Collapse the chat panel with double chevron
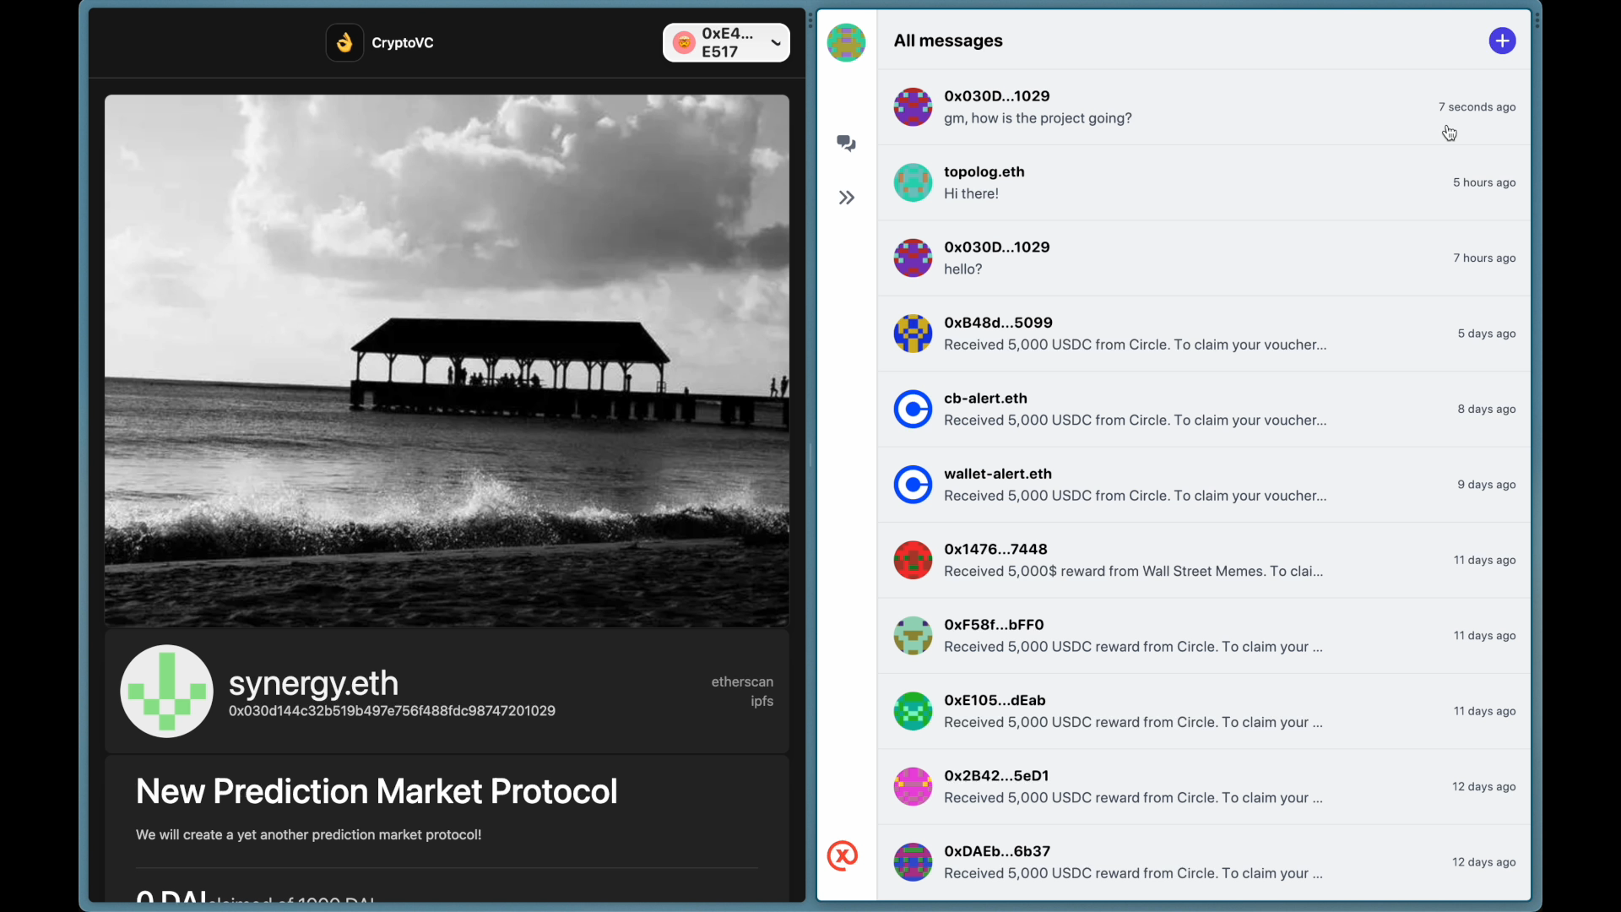The width and height of the screenshot is (1621, 912). (846, 198)
